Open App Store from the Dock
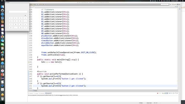 (x=2, y=63)
